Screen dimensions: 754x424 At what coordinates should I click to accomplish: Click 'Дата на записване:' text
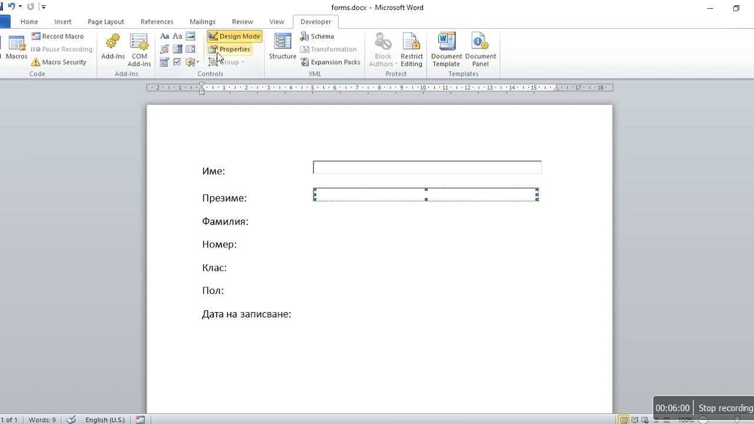(x=247, y=314)
